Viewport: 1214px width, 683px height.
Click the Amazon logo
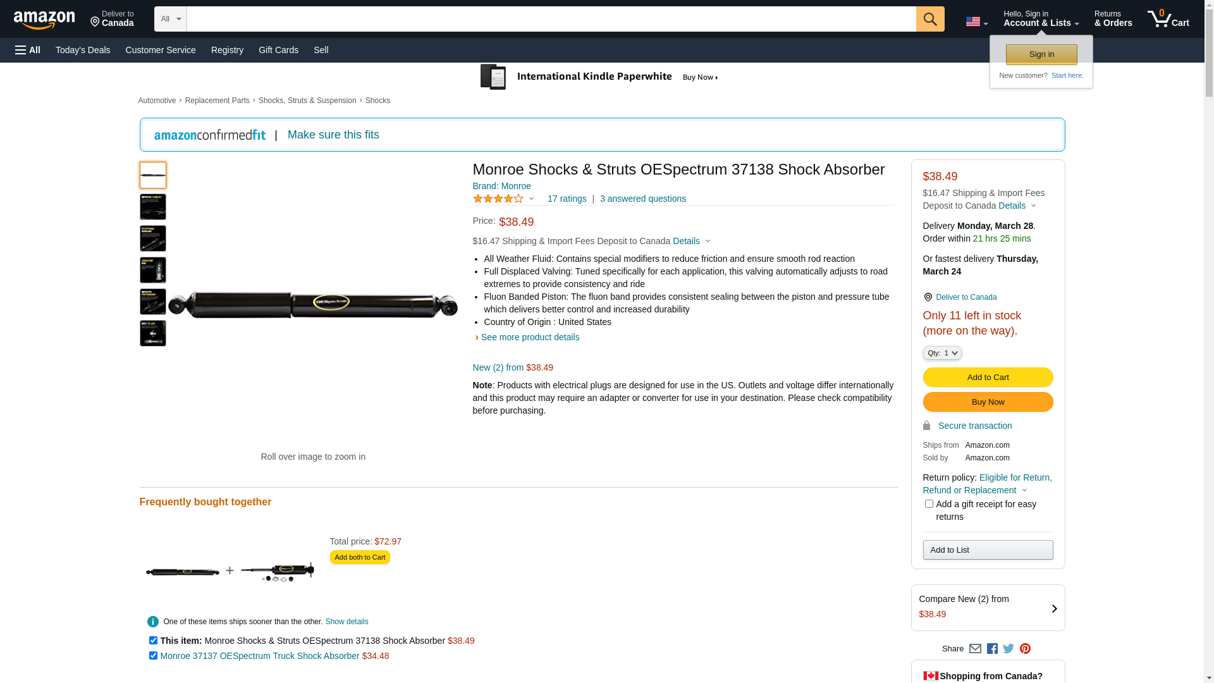[44, 20]
